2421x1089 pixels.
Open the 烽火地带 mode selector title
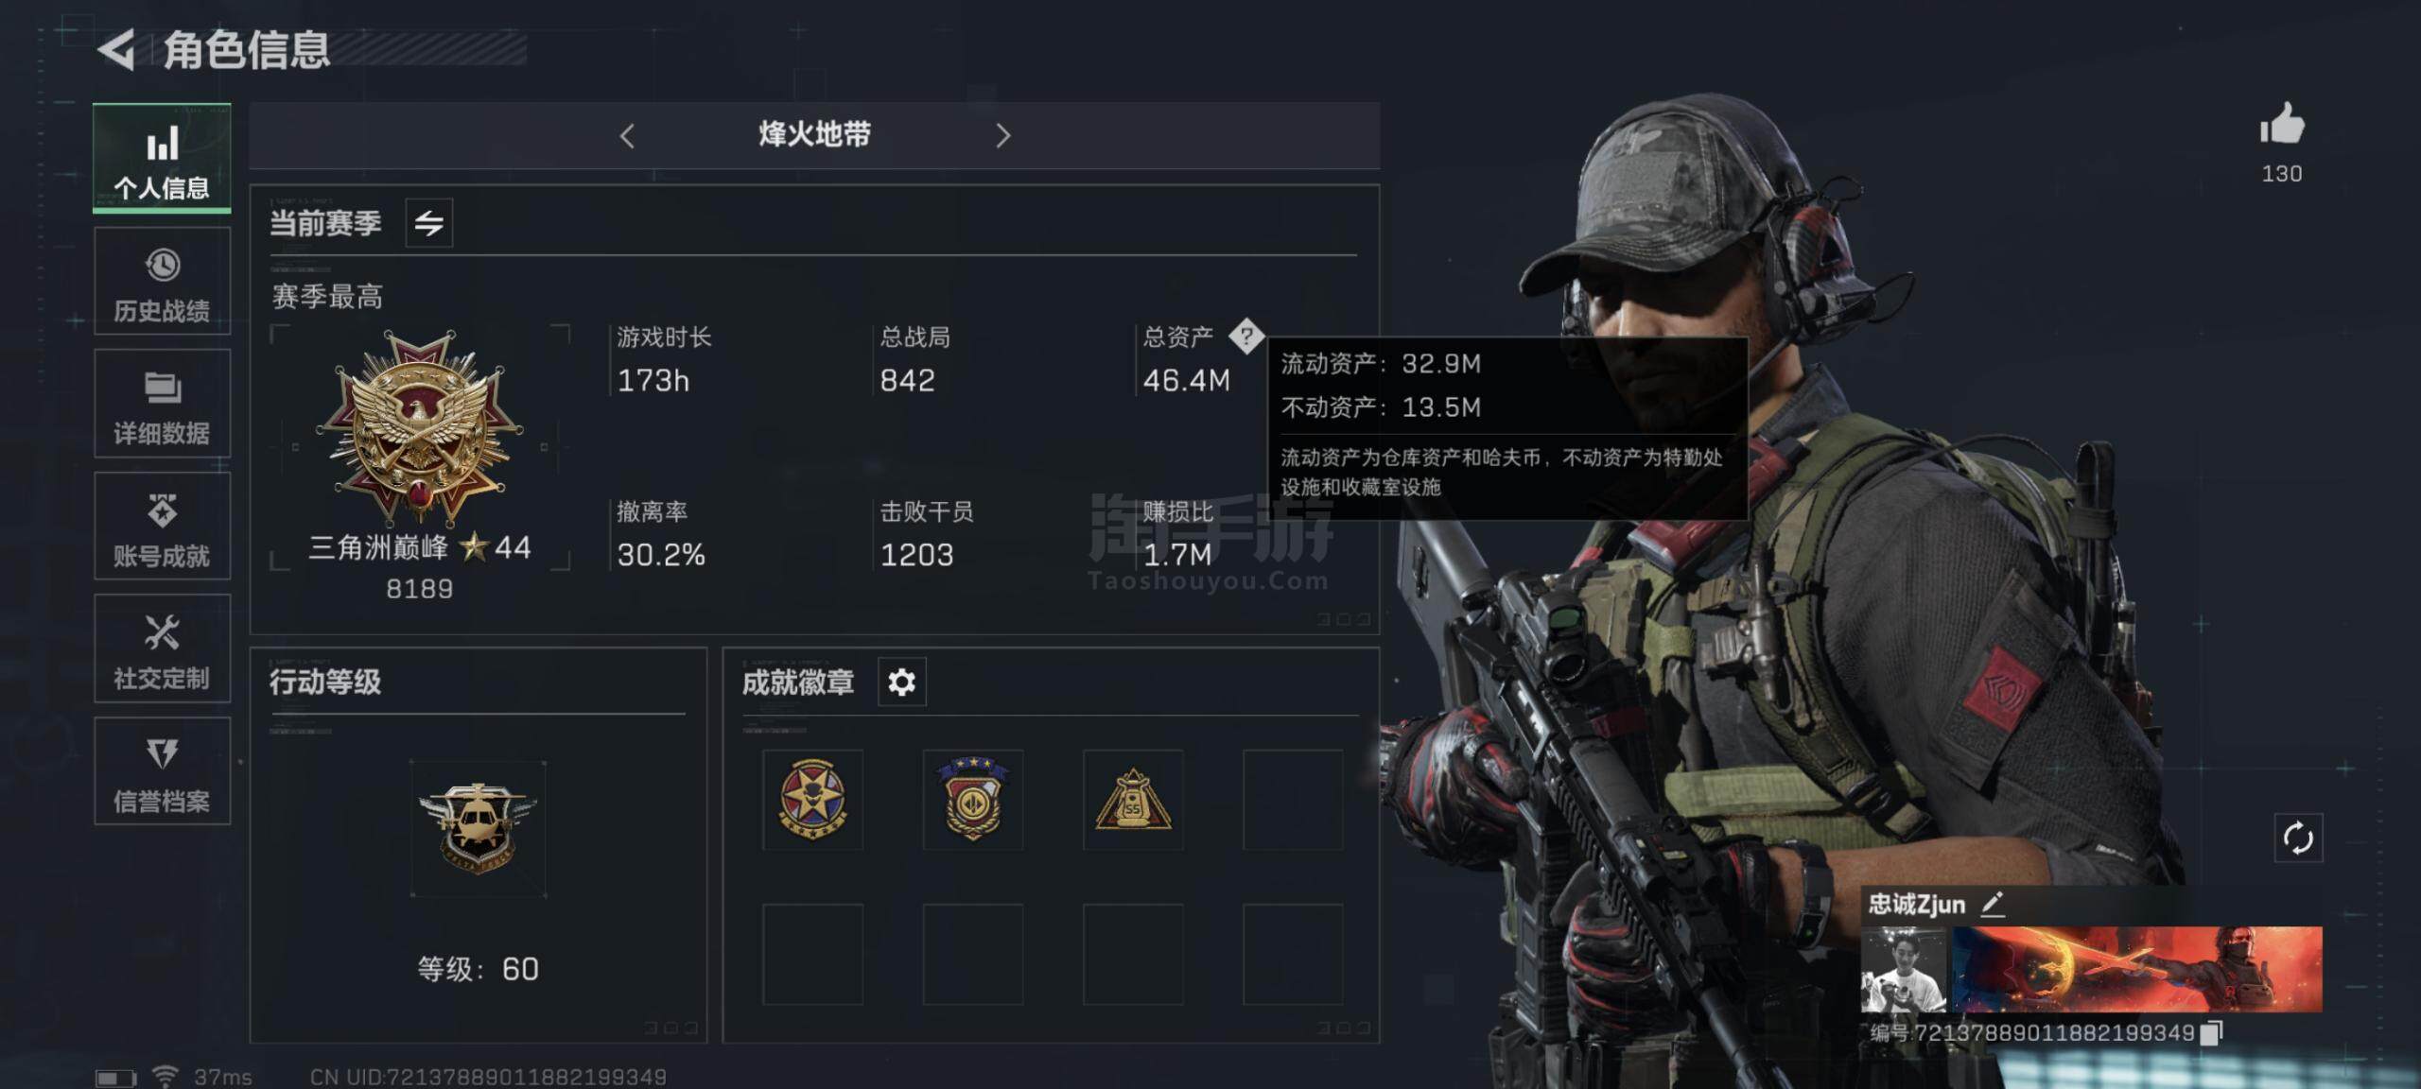[814, 134]
